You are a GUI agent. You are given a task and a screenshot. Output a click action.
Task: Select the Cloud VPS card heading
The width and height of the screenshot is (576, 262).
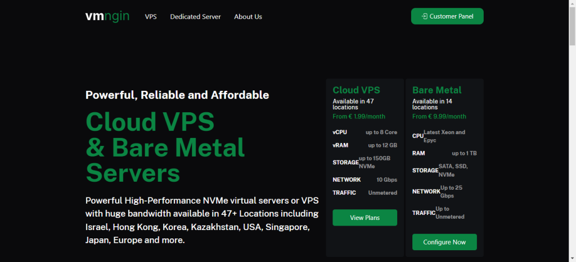point(356,90)
